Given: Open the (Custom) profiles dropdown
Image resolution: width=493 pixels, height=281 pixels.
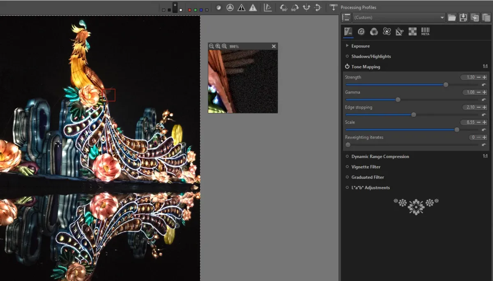Looking at the screenshot, I should coord(443,17).
